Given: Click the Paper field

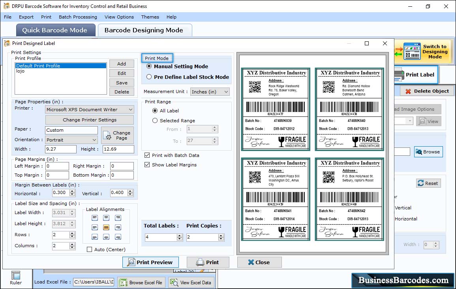Looking at the screenshot, I should click(x=71, y=130).
